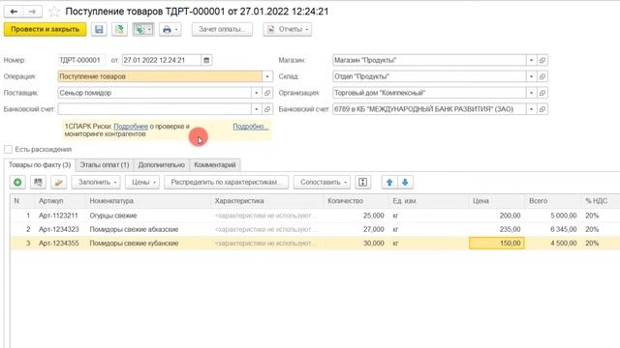
Task: Click into the Номер field ТДРТ-000001
Action: coord(81,60)
